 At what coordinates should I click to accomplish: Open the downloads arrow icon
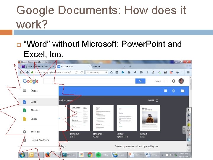pyautogui.click(x=123, y=72)
